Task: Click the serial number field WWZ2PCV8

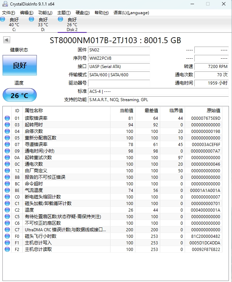Action: [x=119, y=58]
